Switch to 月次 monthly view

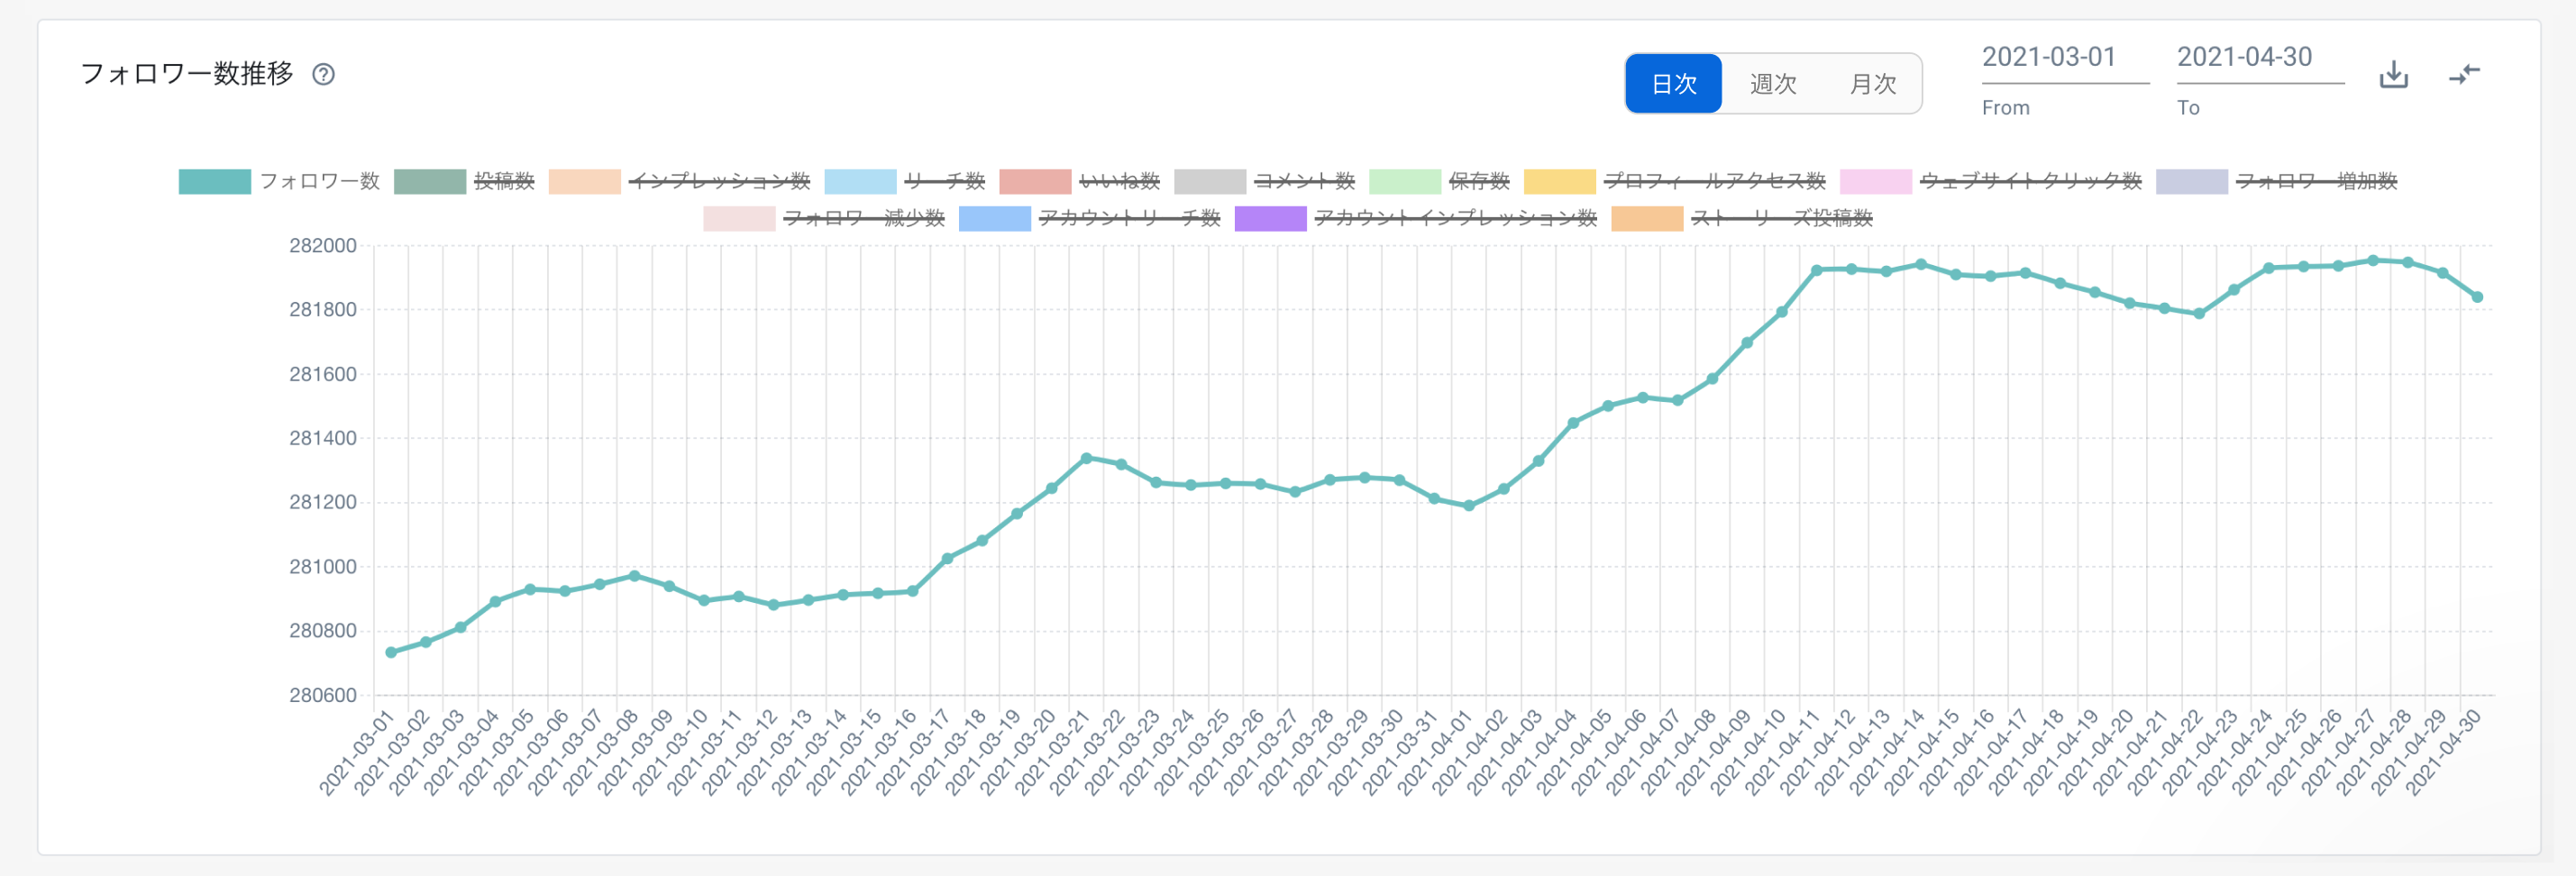[1872, 84]
